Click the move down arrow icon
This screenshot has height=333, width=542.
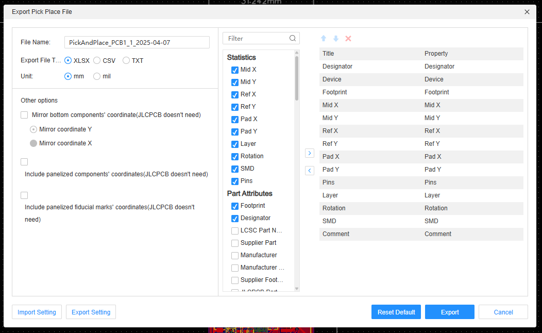coord(335,38)
